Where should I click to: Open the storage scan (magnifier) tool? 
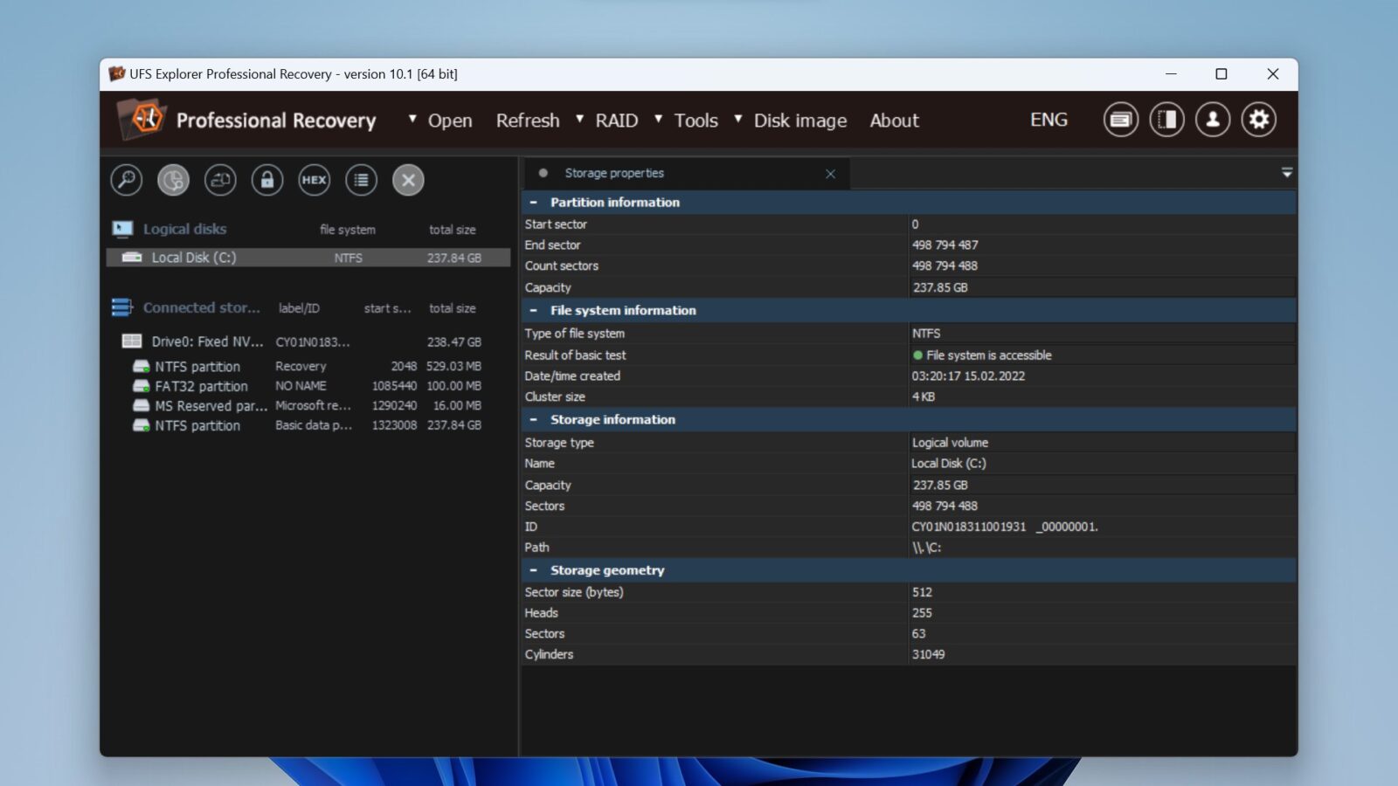tap(126, 180)
